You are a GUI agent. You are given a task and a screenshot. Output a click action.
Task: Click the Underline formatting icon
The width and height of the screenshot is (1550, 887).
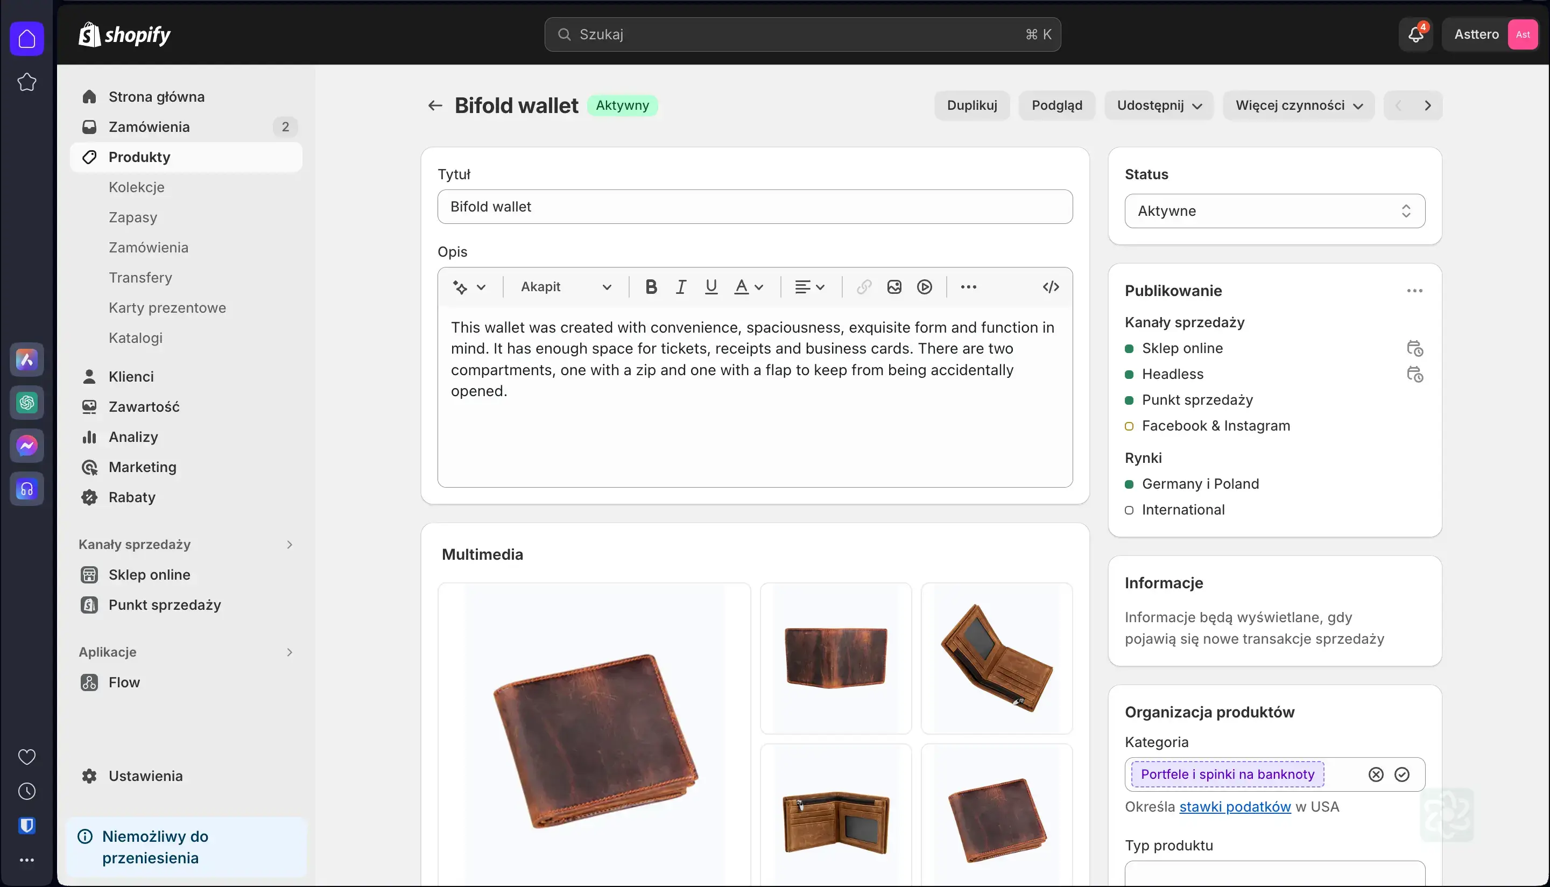(710, 286)
